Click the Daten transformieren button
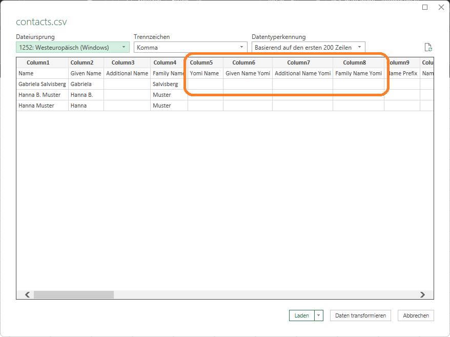The image size is (450, 337). click(x=360, y=315)
